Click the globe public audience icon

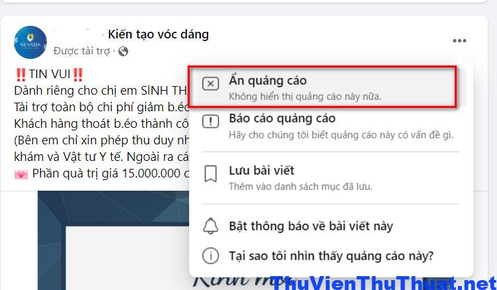pyautogui.click(x=124, y=51)
